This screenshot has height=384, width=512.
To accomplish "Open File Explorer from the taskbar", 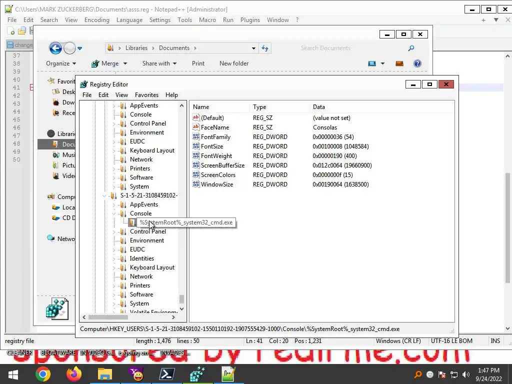I will [x=105, y=374].
